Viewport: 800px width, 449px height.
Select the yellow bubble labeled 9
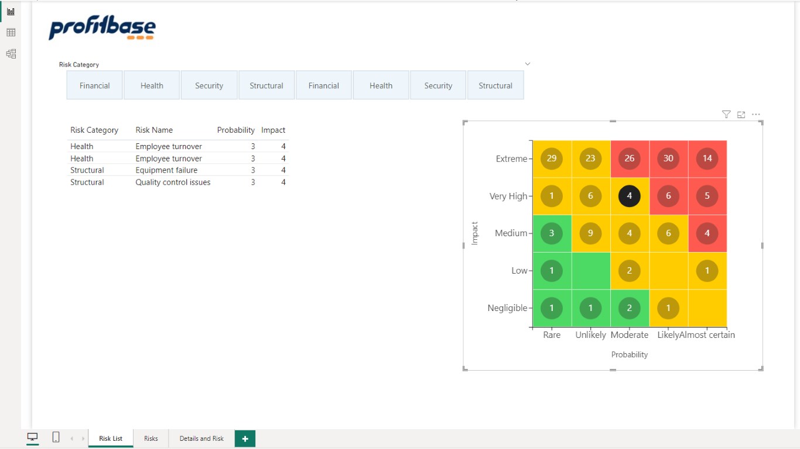(x=590, y=233)
